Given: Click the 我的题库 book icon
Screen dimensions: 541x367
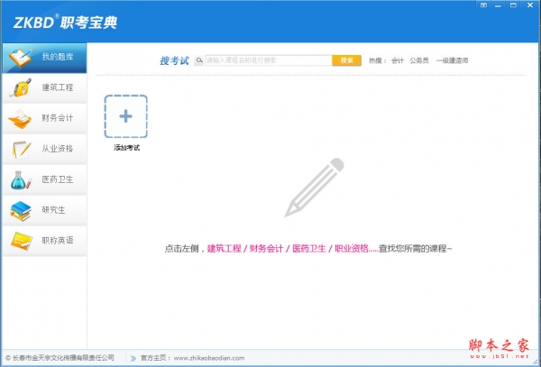Looking at the screenshot, I should (x=20, y=58).
